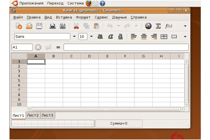Viewport: 210px width, 140px height.
Task: Open the Приложения panel menu
Action: [x=32, y=3]
